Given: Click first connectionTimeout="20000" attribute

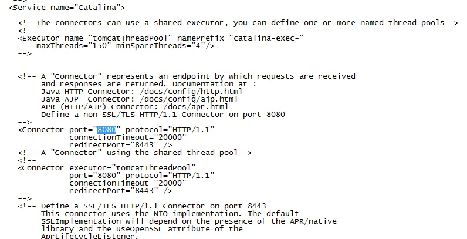Looking at the screenshot, I should click(128, 137).
